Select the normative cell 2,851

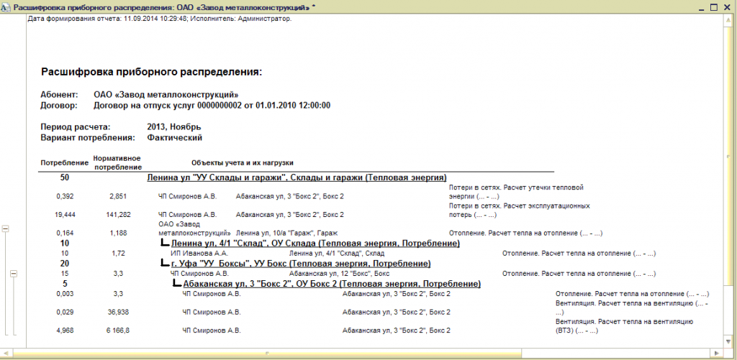click(117, 196)
